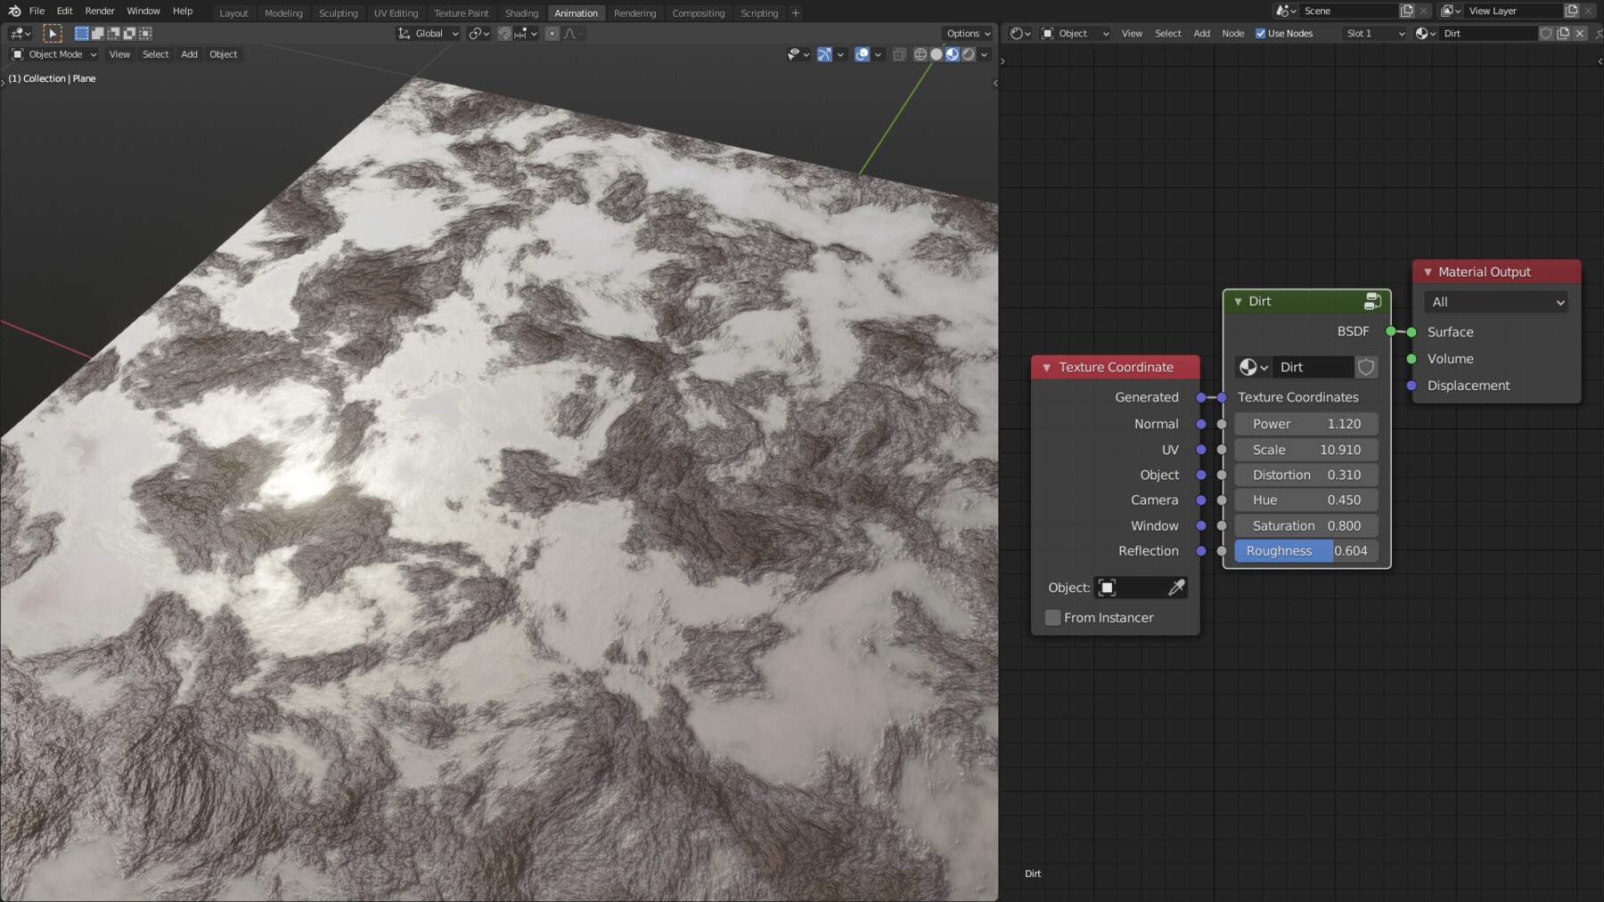
Task: Toggle the From Instancer checkbox
Action: (x=1052, y=617)
